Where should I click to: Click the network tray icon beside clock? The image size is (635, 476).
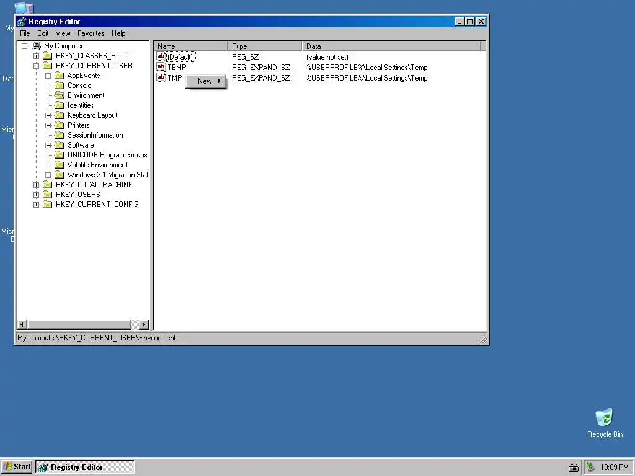pos(591,467)
